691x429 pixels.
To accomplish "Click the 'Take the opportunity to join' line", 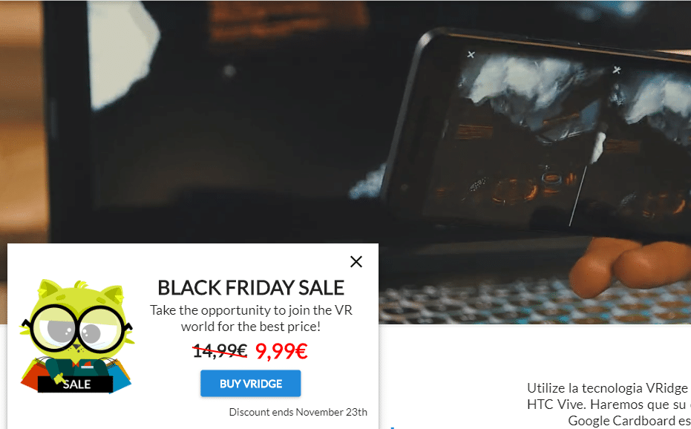I will tap(251, 310).
